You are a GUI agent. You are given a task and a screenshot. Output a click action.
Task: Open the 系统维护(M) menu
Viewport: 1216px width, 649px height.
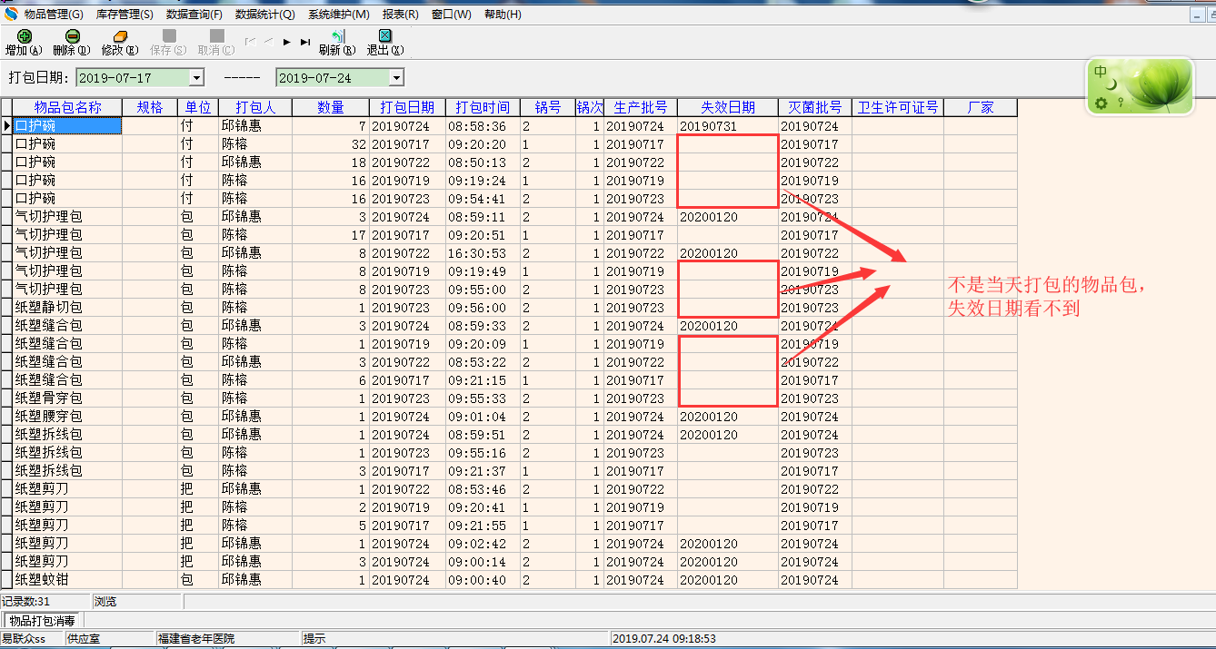339,15
